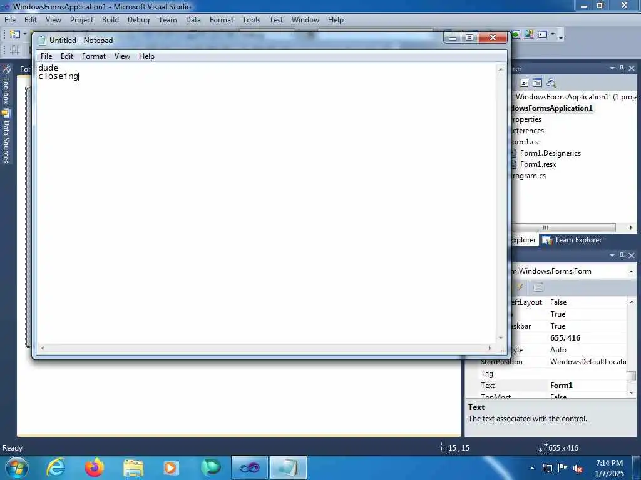Select Form1.Designer.cs in Solution Explorer
Viewport: 641px width, 480px height.
click(550, 153)
